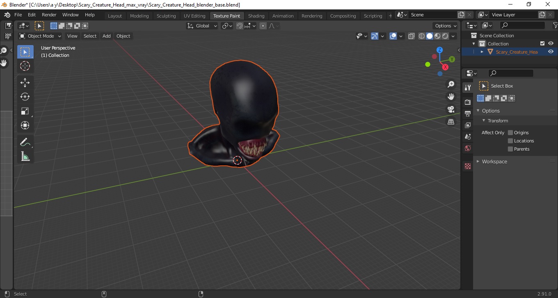Image resolution: width=558 pixels, height=298 pixels.
Task: Open the World properties tab
Action: 467,148
